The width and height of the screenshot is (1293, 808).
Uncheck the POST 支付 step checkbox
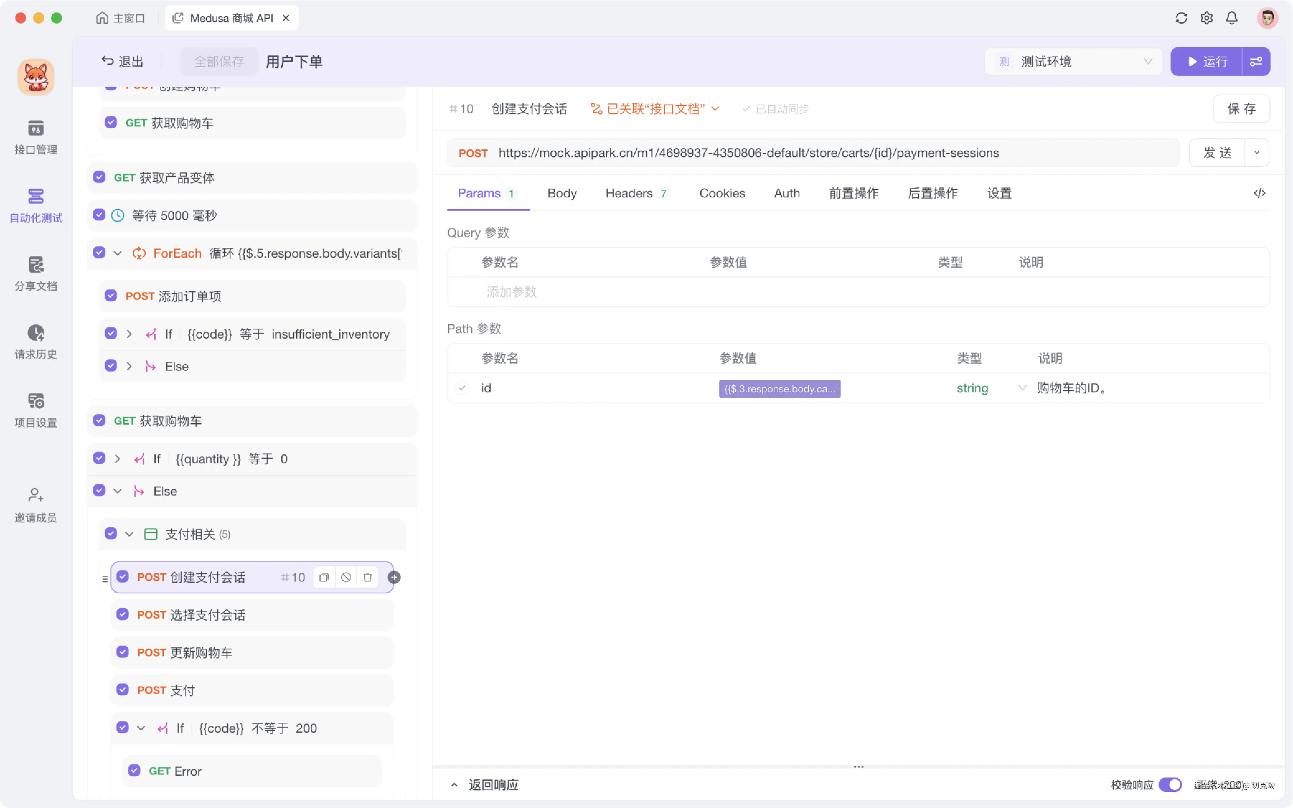[123, 690]
